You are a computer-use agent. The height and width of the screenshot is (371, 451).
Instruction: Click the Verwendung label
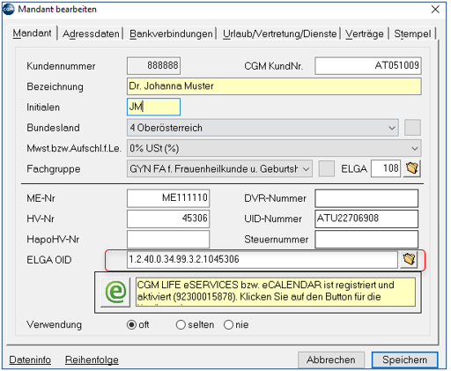pyautogui.click(x=55, y=325)
